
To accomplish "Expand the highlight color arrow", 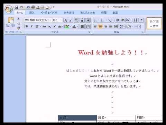I will [x=71, y=26].
